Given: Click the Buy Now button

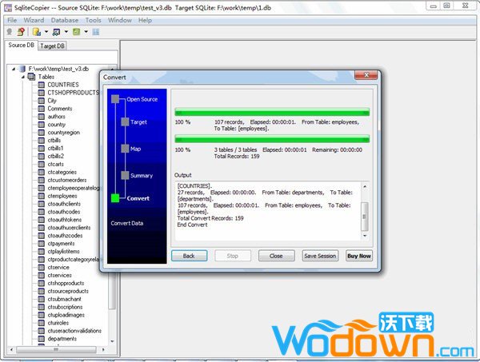Looking at the screenshot, I should tap(358, 256).
